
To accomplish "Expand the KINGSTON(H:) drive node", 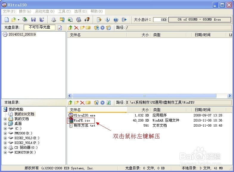I will click(x=5, y=152).
